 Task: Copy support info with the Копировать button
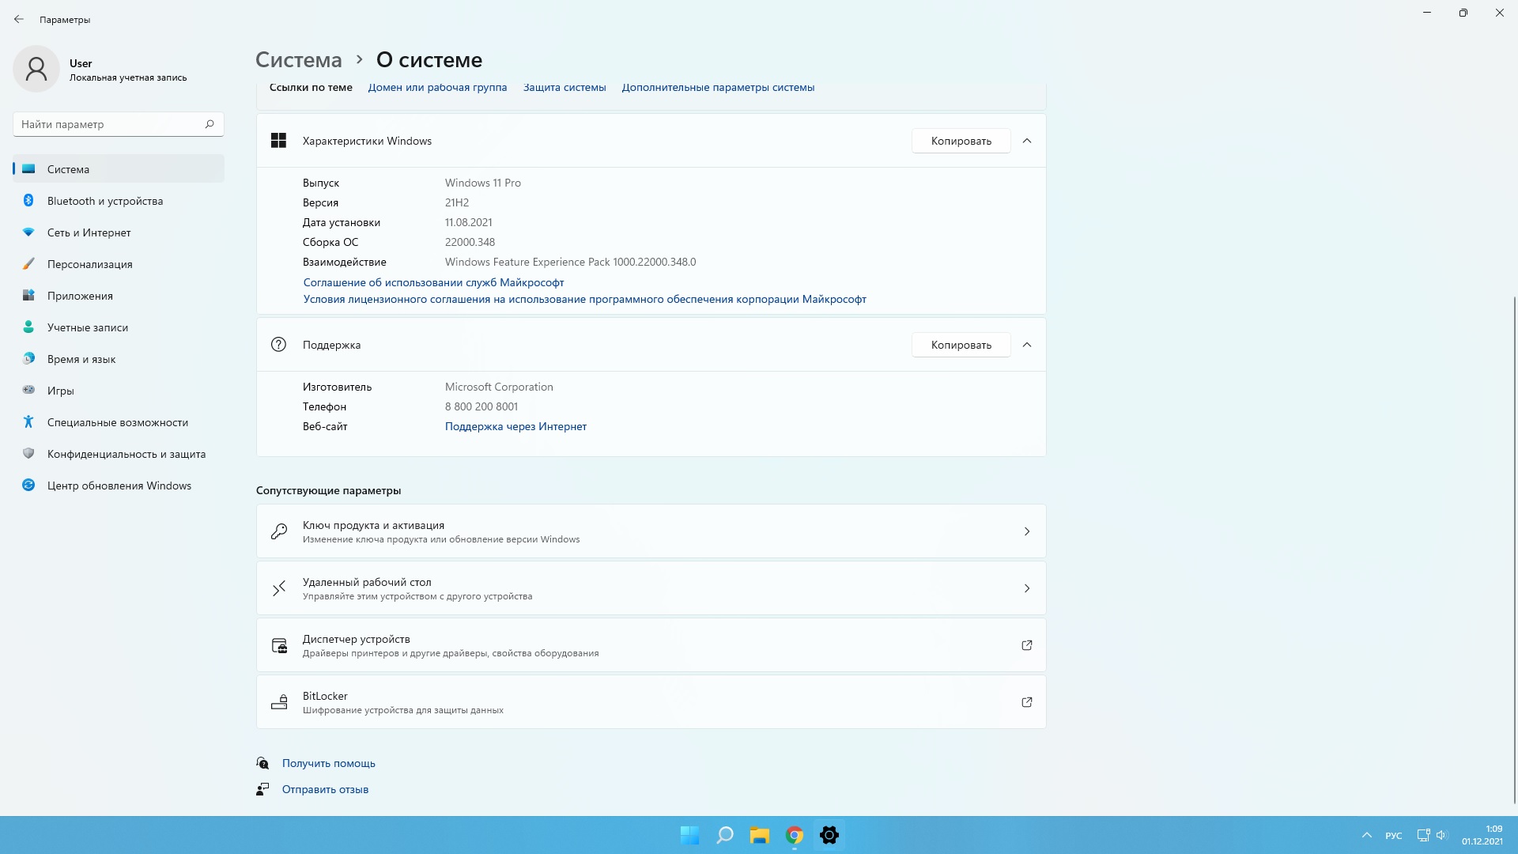click(x=961, y=345)
